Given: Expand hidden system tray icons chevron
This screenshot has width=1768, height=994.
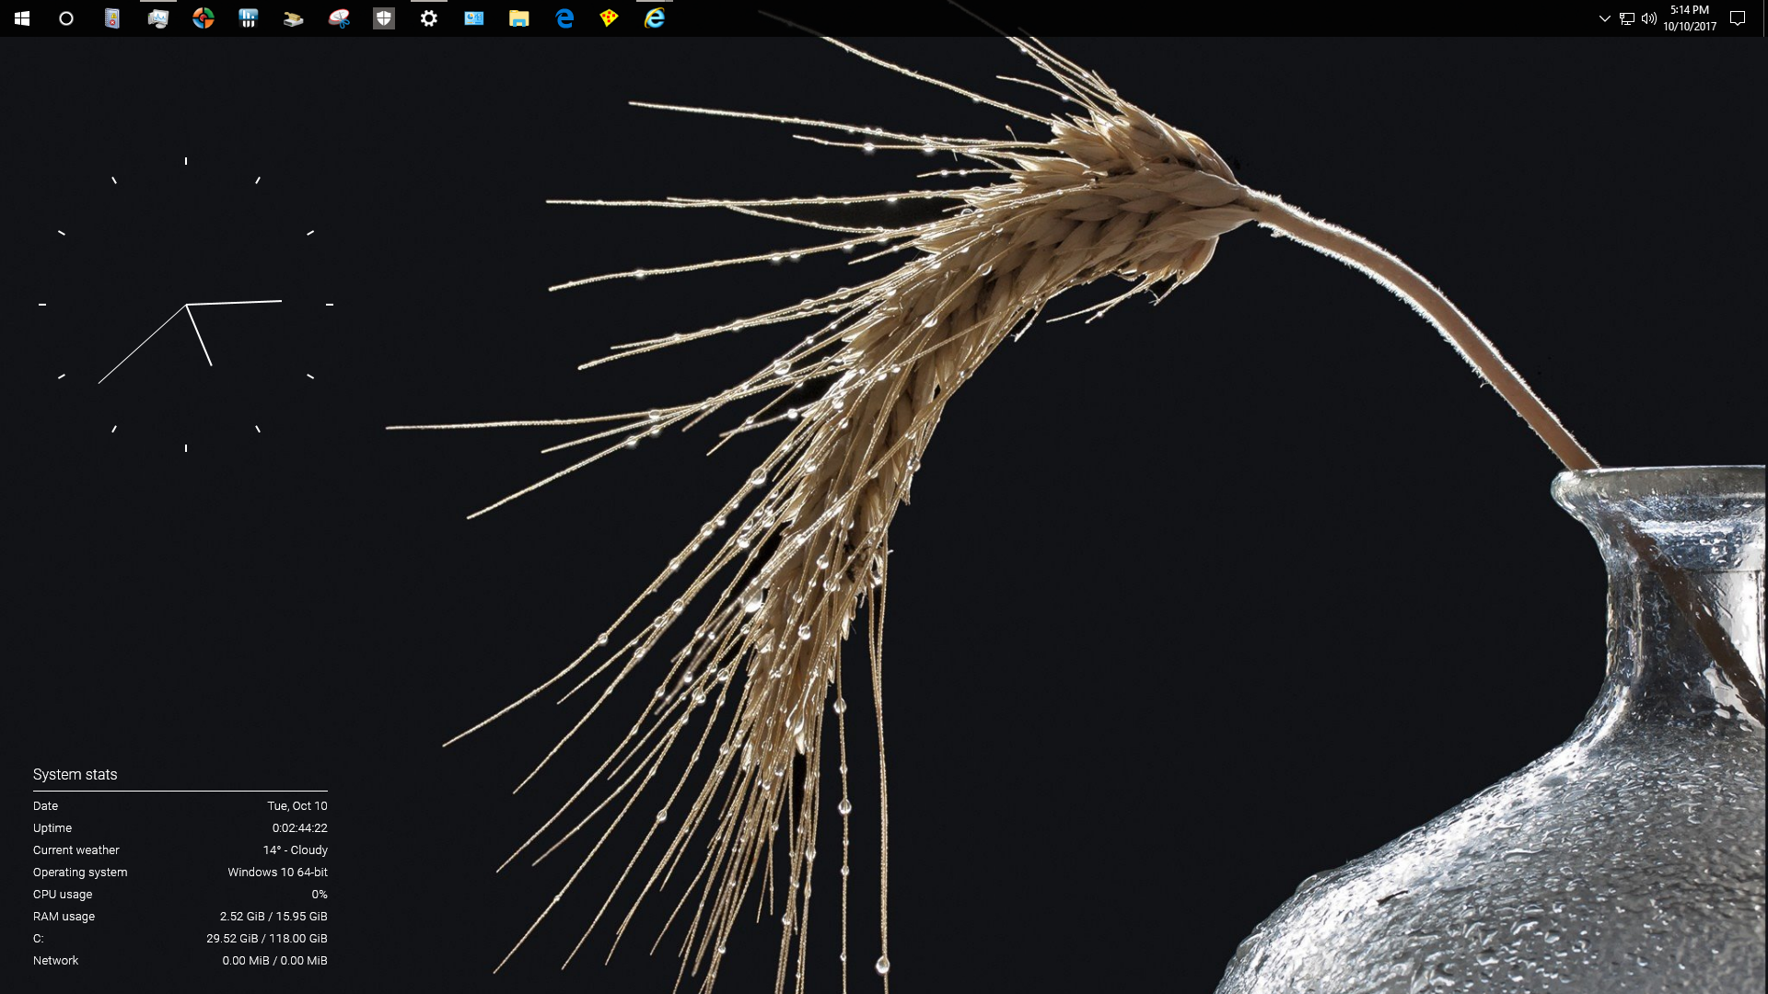Looking at the screenshot, I should point(1604,18).
